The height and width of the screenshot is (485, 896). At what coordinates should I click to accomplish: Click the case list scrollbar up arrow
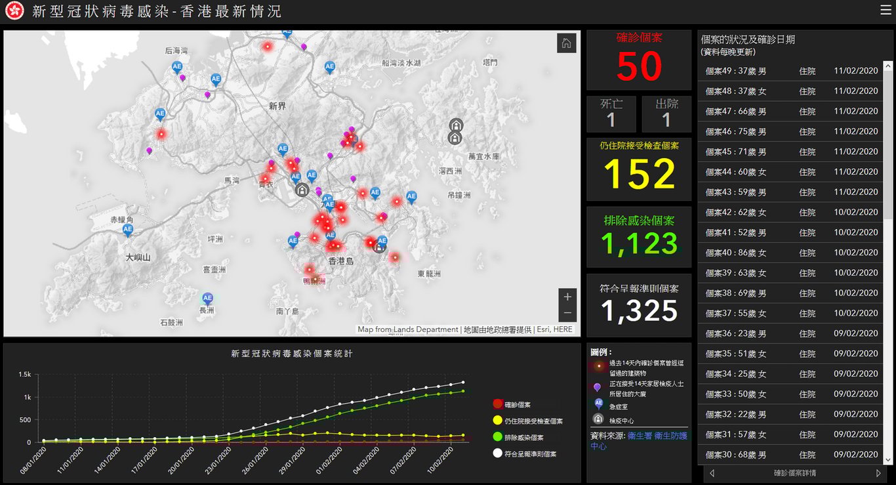(x=888, y=66)
